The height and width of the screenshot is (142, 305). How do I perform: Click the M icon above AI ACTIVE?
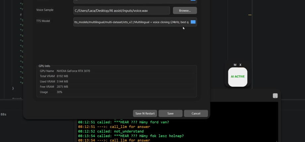click(235, 65)
